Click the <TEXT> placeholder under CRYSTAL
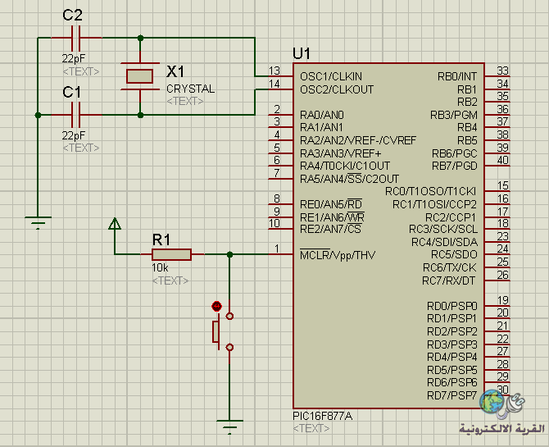 (185, 102)
